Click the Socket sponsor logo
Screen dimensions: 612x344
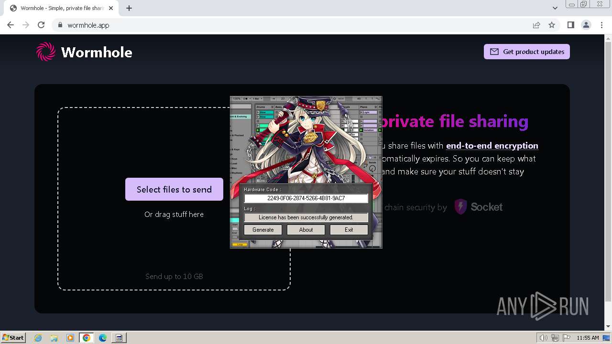tap(478, 207)
